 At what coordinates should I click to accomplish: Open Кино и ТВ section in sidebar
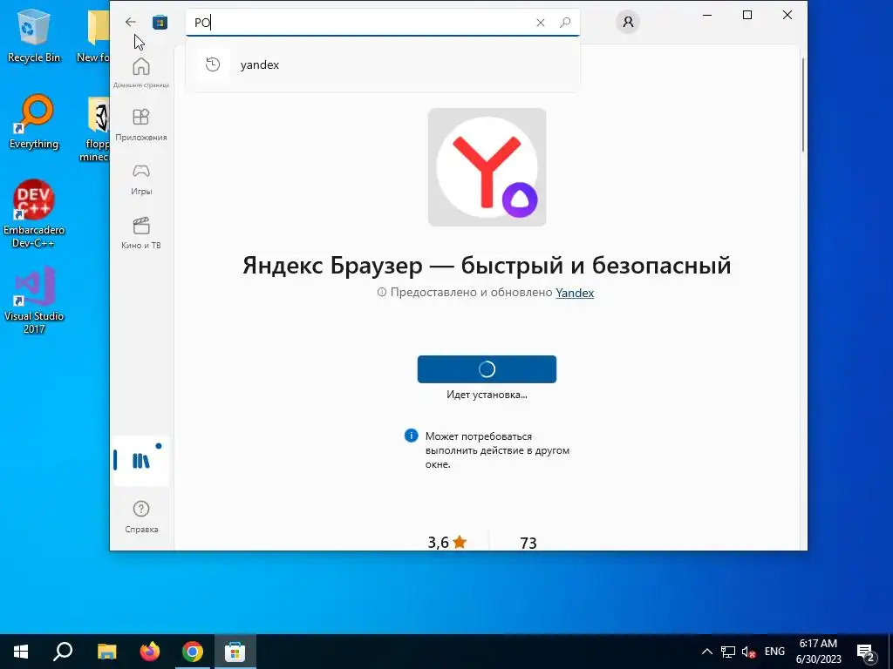(x=141, y=233)
